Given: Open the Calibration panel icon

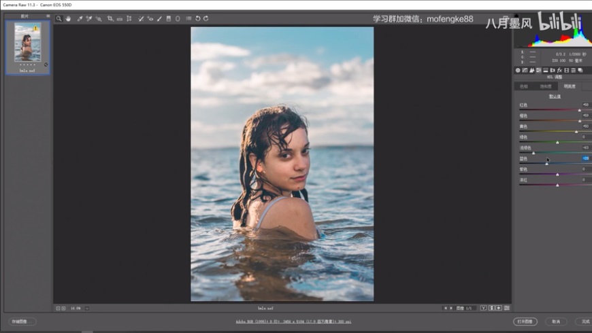Looking at the screenshot, I should [x=567, y=70].
